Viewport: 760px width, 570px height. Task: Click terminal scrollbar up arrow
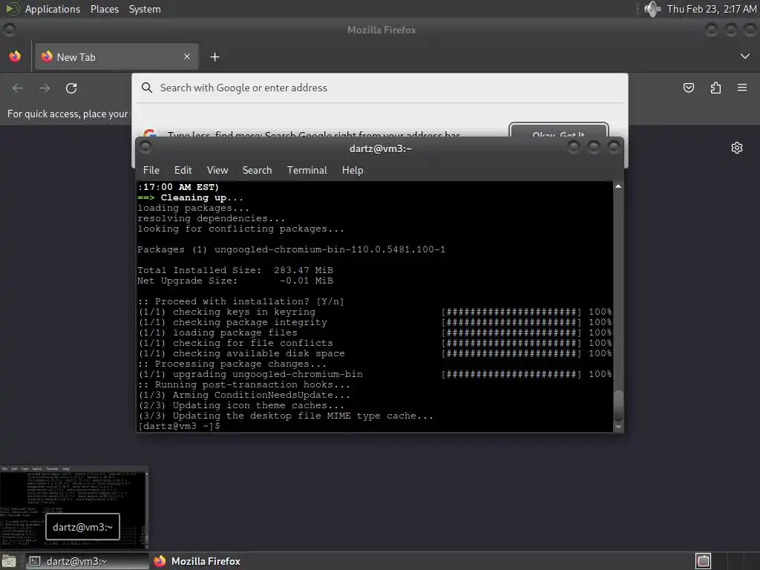[x=618, y=186]
